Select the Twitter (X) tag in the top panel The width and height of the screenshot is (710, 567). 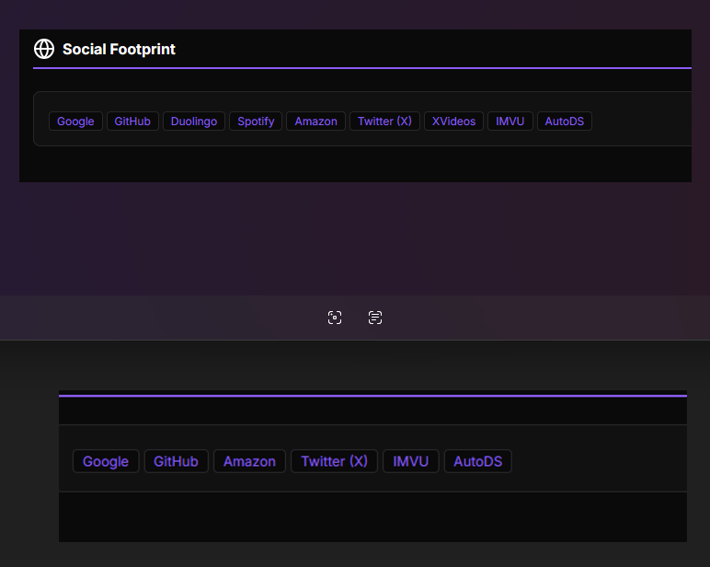384,121
